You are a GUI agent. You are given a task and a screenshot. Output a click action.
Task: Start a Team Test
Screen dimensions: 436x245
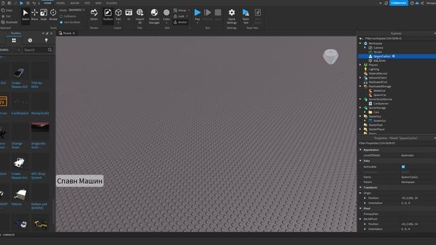tap(246, 16)
